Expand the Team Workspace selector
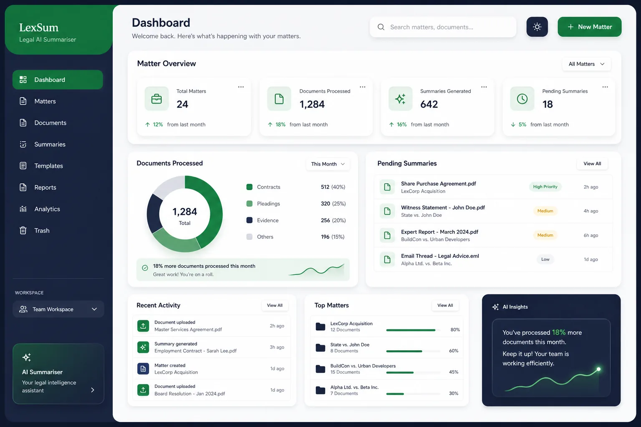This screenshot has width=641, height=427. click(x=58, y=309)
